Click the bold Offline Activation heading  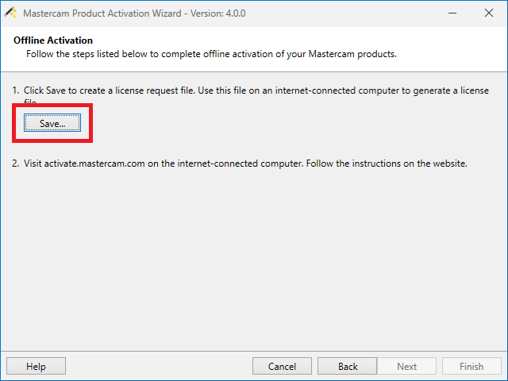[53, 40]
